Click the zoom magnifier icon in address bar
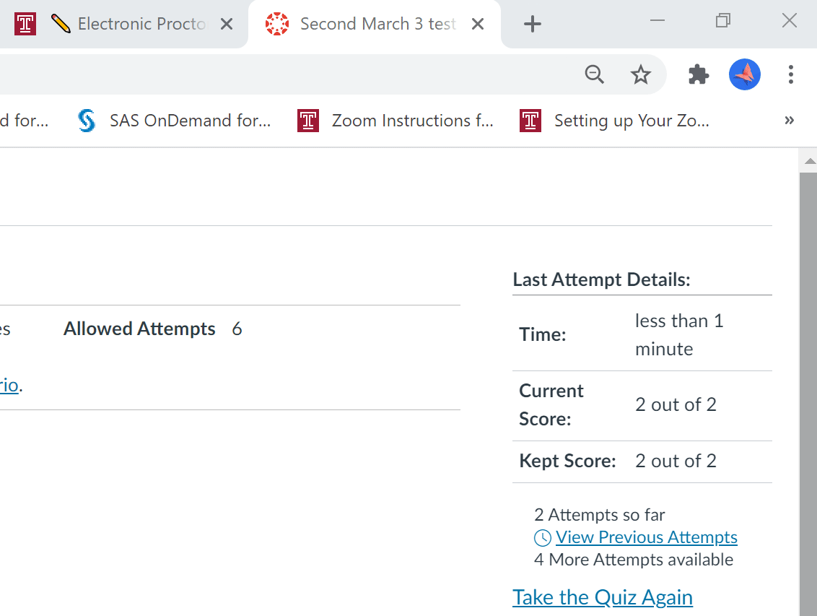 (x=594, y=74)
